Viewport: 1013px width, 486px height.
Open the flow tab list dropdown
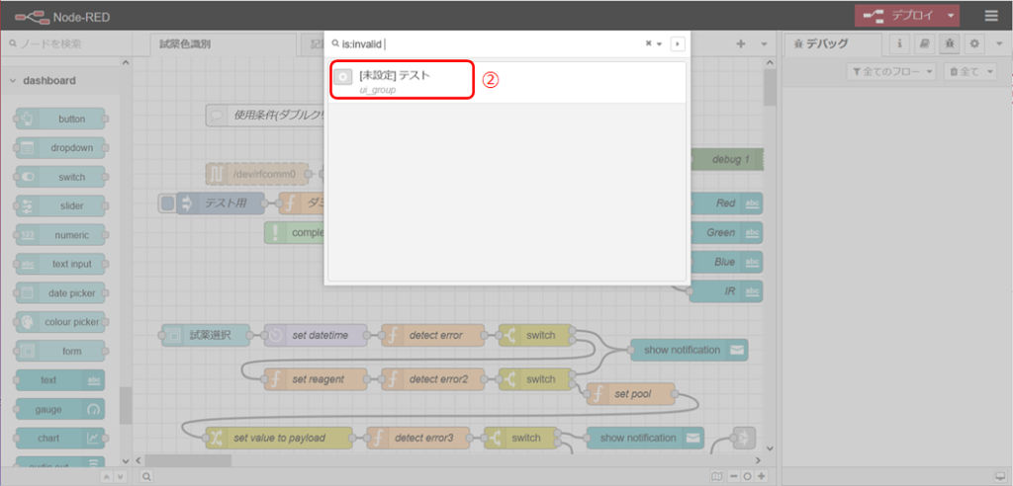764,44
